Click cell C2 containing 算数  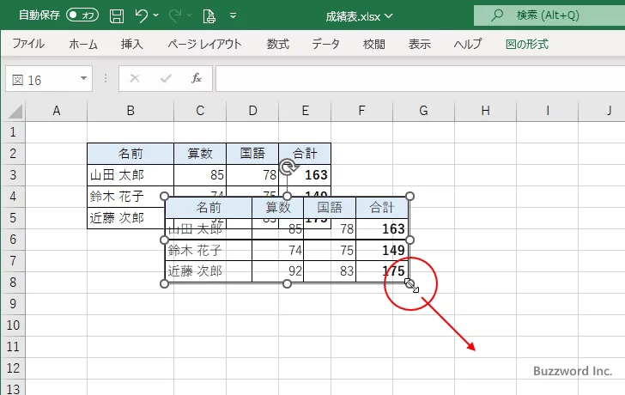pos(200,154)
